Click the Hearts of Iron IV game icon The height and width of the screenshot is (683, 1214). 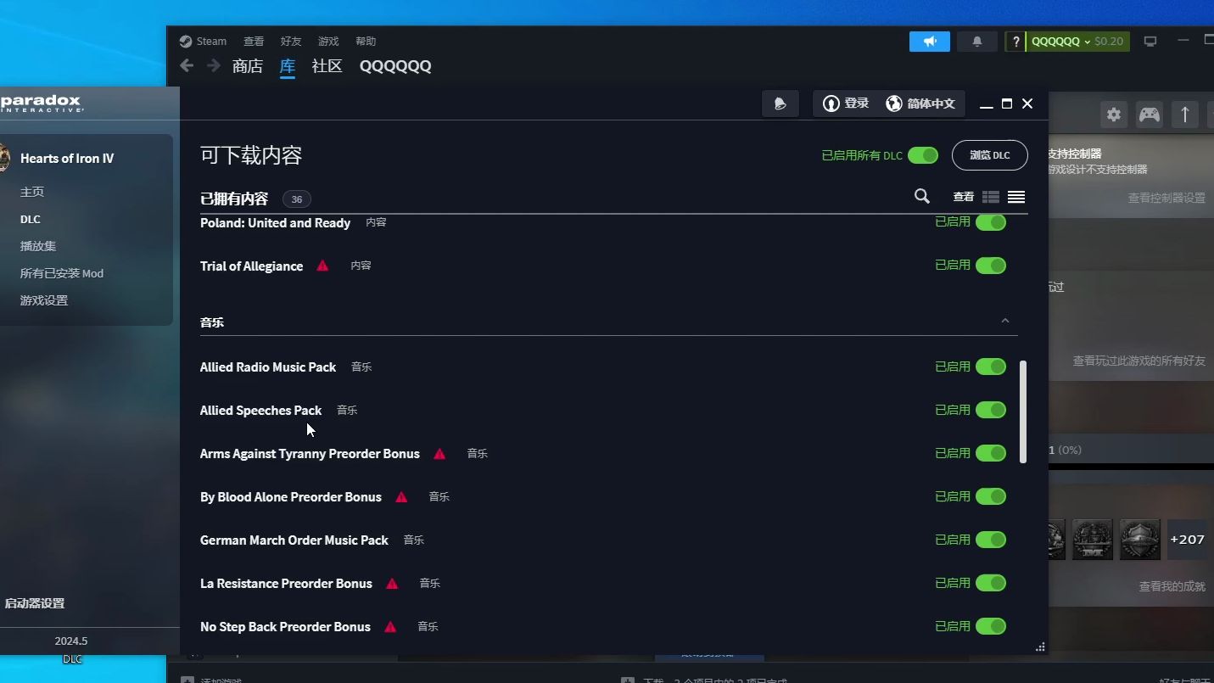(4, 158)
